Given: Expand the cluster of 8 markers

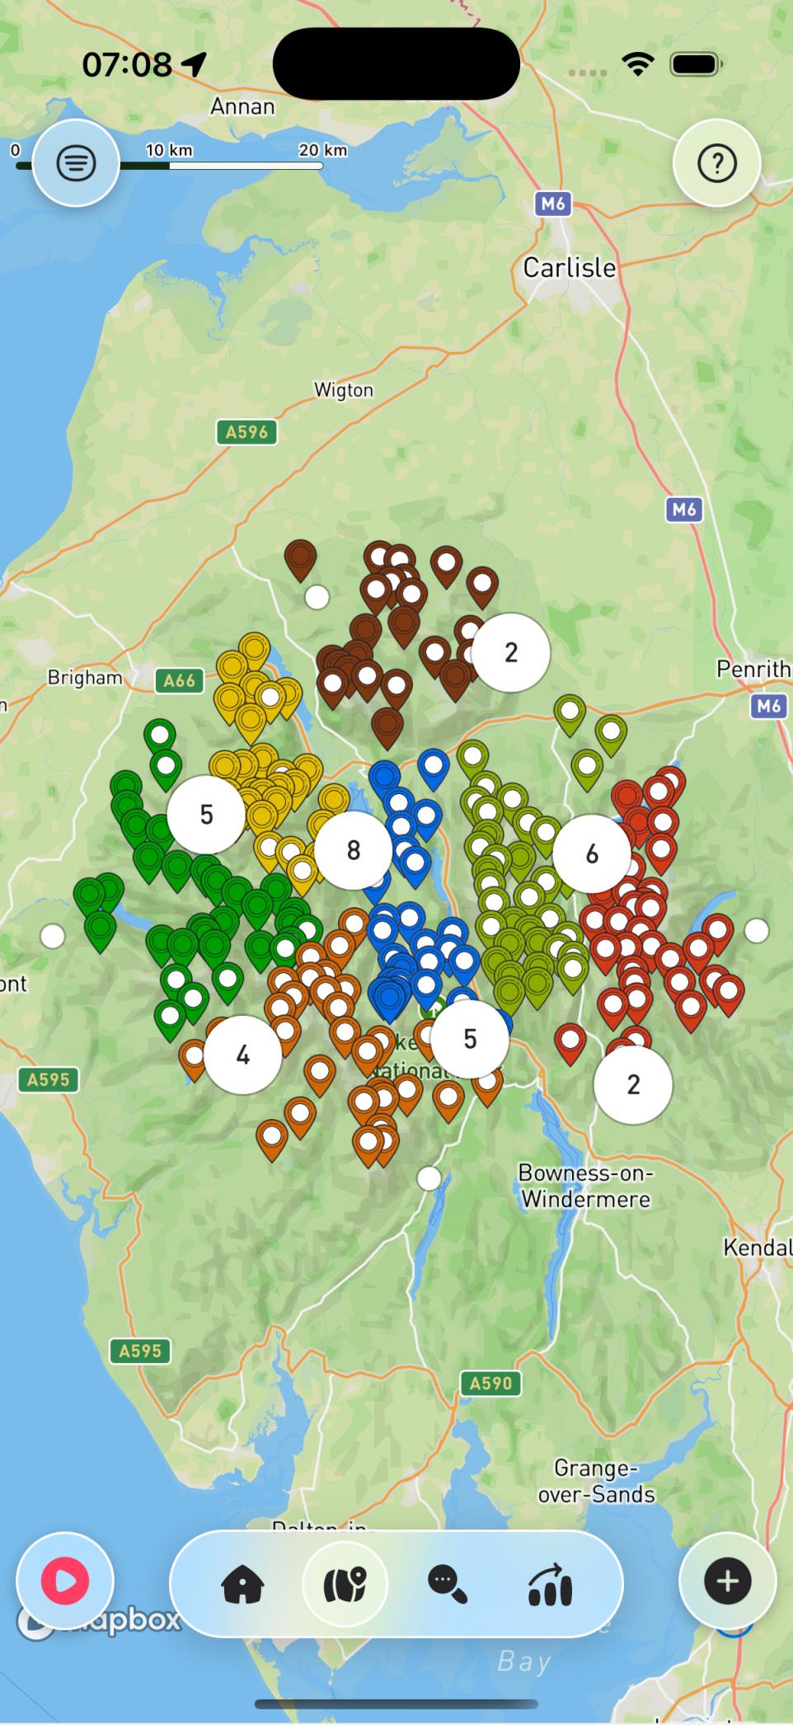Looking at the screenshot, I should click(354, 850).
